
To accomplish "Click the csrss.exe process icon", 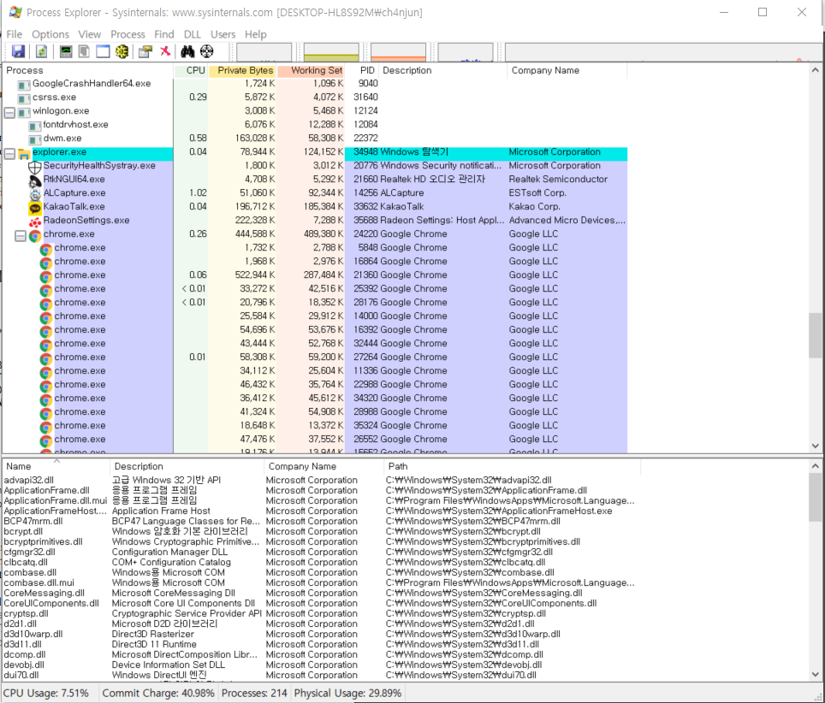I will click(x=24, y=99).
